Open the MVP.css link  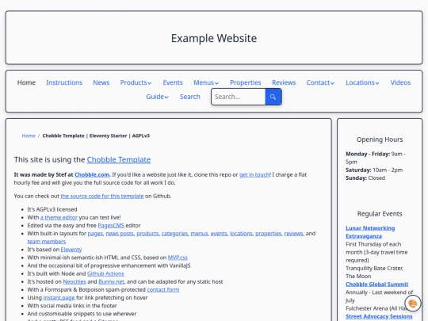[x=178, y=258]
